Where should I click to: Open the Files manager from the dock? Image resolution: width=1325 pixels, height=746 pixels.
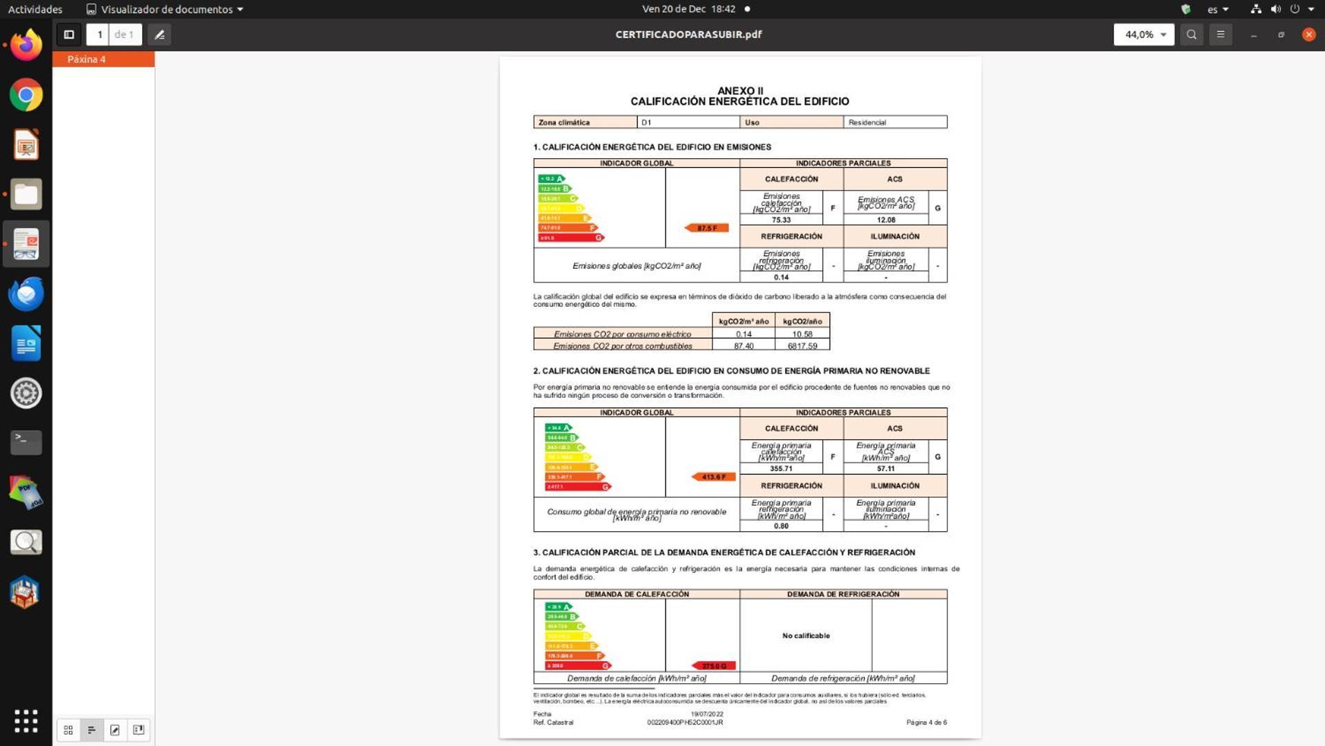[26, 195]
